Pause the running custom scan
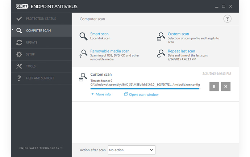Viewport: 250px width, 157px height. tap(214, 86)
